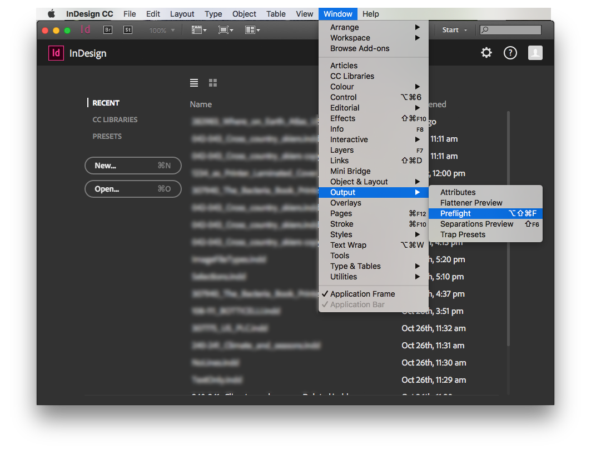This screenshot has width=591, height=455.
Task: Select the CC LIBRARIES section
Action: point(115,119)
